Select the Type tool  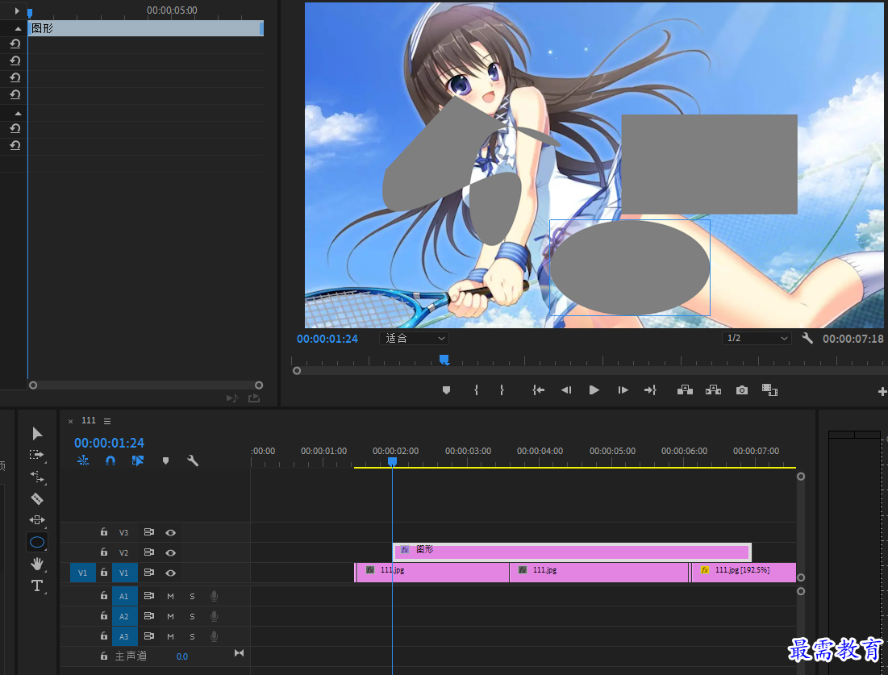37,585
